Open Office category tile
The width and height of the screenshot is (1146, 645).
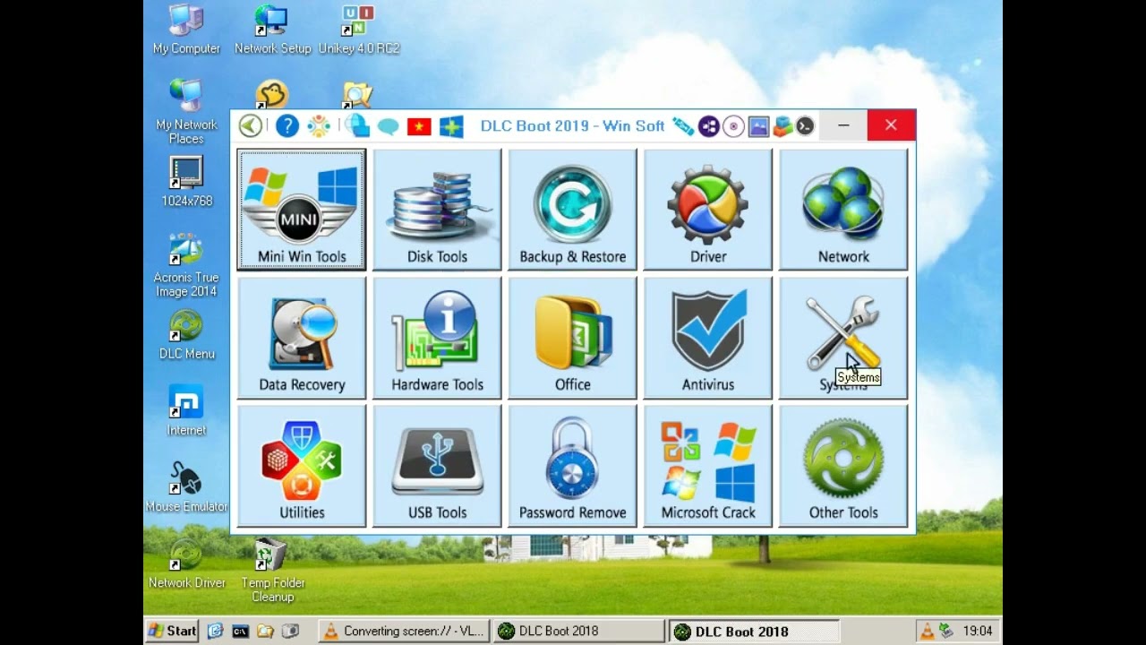point(572,338)
